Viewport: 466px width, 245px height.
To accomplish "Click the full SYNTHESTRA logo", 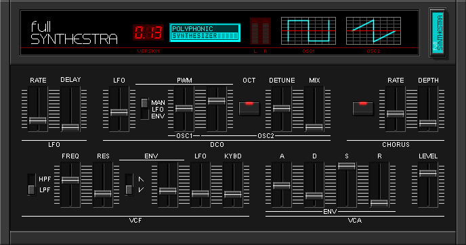I will (x=74, y=33).
